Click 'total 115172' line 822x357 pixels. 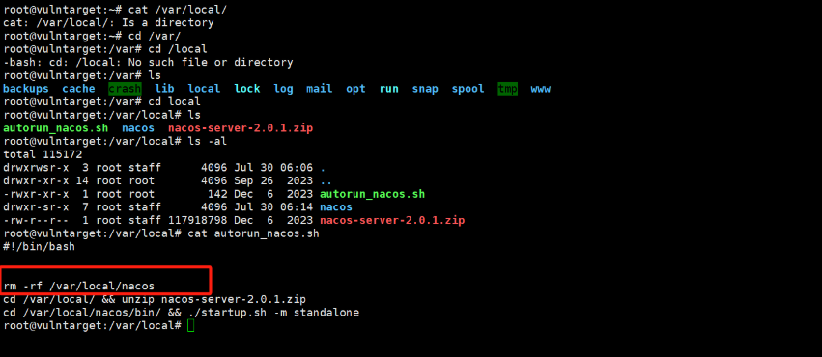coord(43,154)
